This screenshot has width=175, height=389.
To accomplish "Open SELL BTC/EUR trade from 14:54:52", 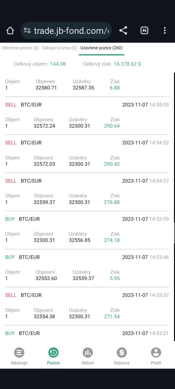I will coord(87,154).
